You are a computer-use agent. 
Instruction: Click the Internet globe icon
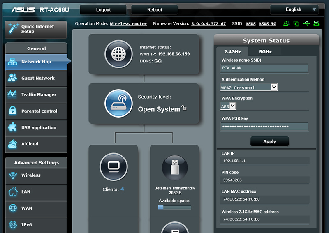coord(118,54)
